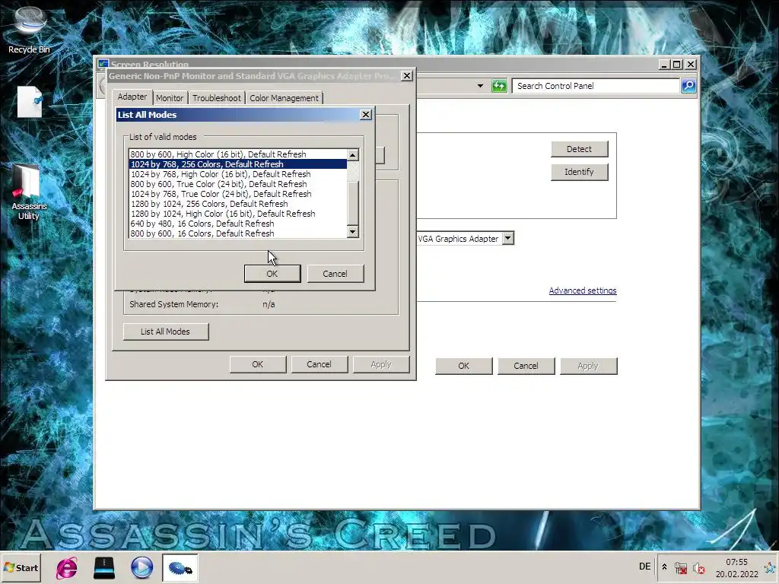Click into the Search Control Panel field
This screenshot has height=584, width=779.
tap(596, 86)
